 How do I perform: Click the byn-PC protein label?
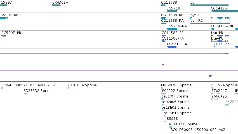point(217,38)
